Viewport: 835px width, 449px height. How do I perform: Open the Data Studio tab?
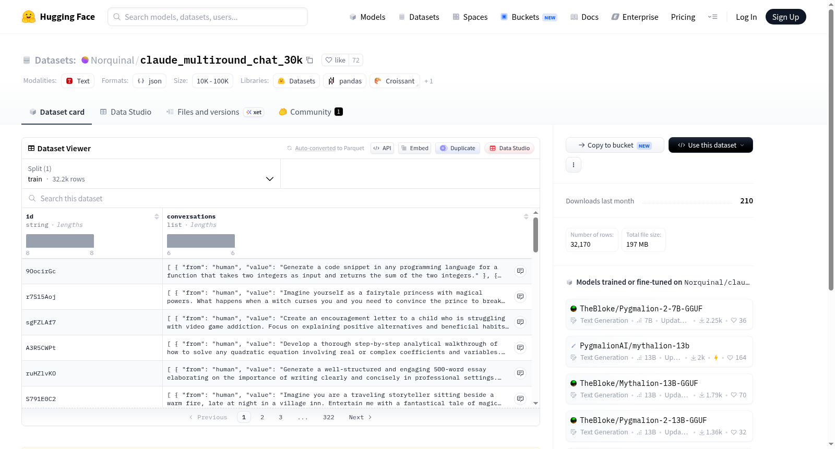126,112
